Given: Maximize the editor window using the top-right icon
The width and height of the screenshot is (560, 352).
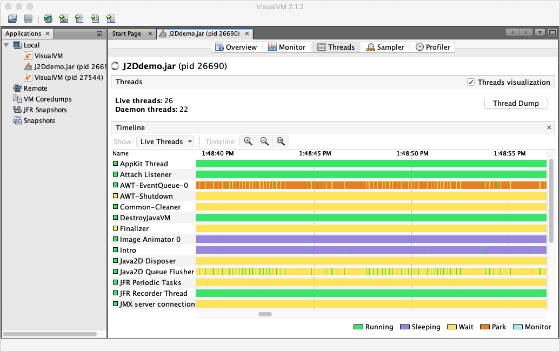Looking at the screenshot, I should [552, 32].
